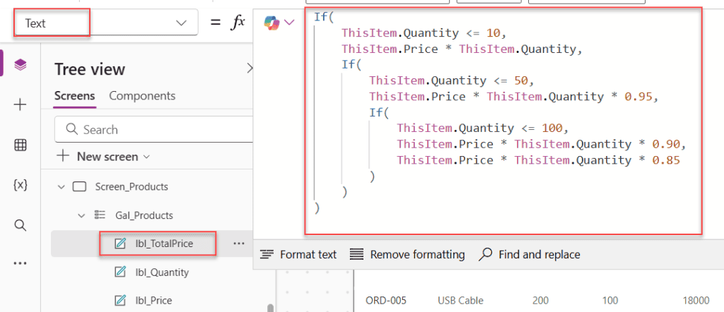Click the Gal_Products gallery icon
Image resolution: width=724 pixels, height=312 pixels.
(x=100, y=215)
